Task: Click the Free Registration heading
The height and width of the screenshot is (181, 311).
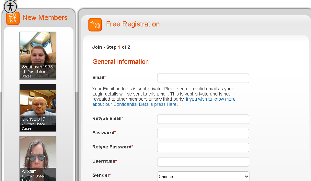Action: point(133,24)
